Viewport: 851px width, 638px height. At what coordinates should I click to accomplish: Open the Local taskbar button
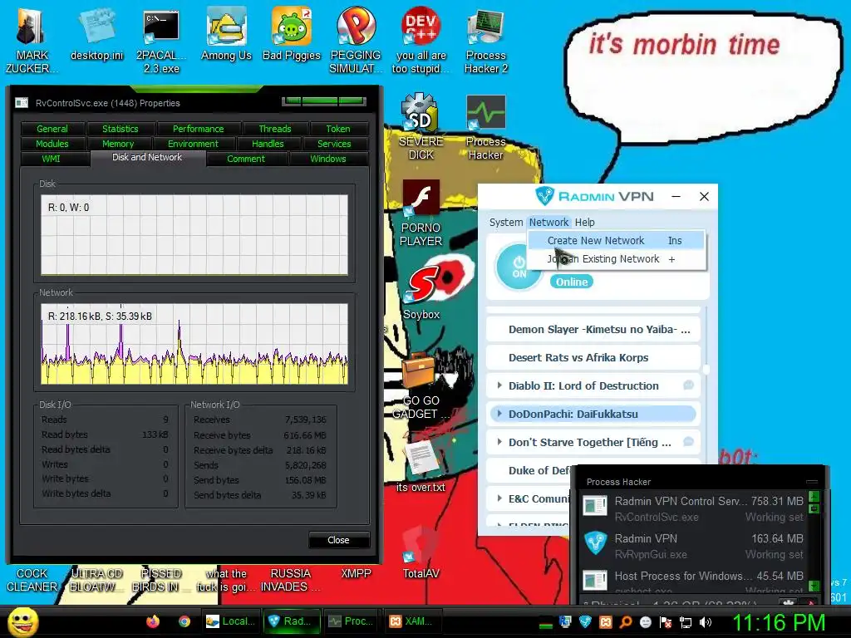[231, 621]
